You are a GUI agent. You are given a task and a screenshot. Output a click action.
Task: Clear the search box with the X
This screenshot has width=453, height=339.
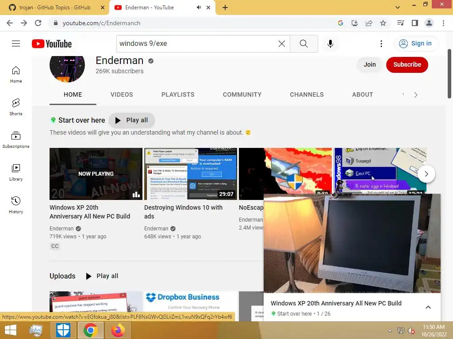click(x=282, y=44)
